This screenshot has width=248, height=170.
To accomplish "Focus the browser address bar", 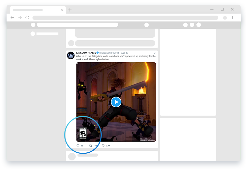I will tap(125, 18).
